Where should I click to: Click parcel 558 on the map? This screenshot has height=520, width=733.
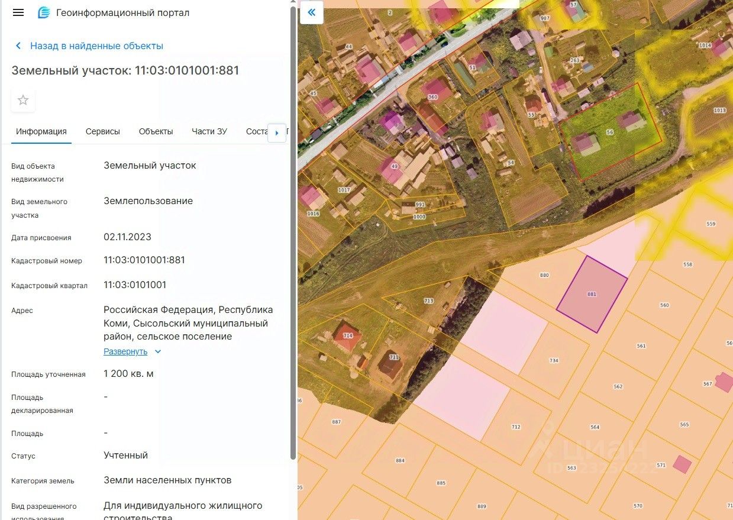[x=687, y=264]
